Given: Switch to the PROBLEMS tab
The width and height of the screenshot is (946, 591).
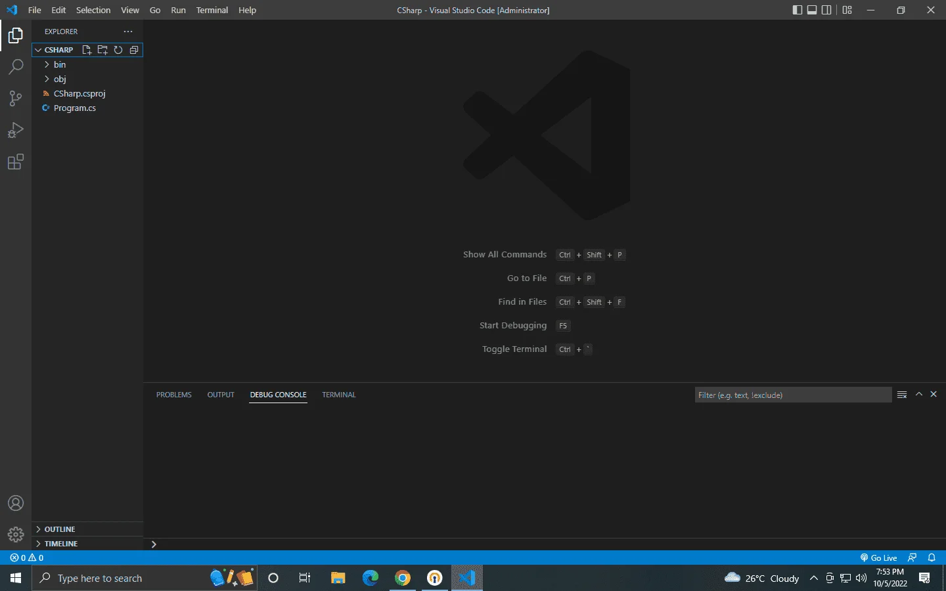Looking at the screenshot, I should 174,395.
